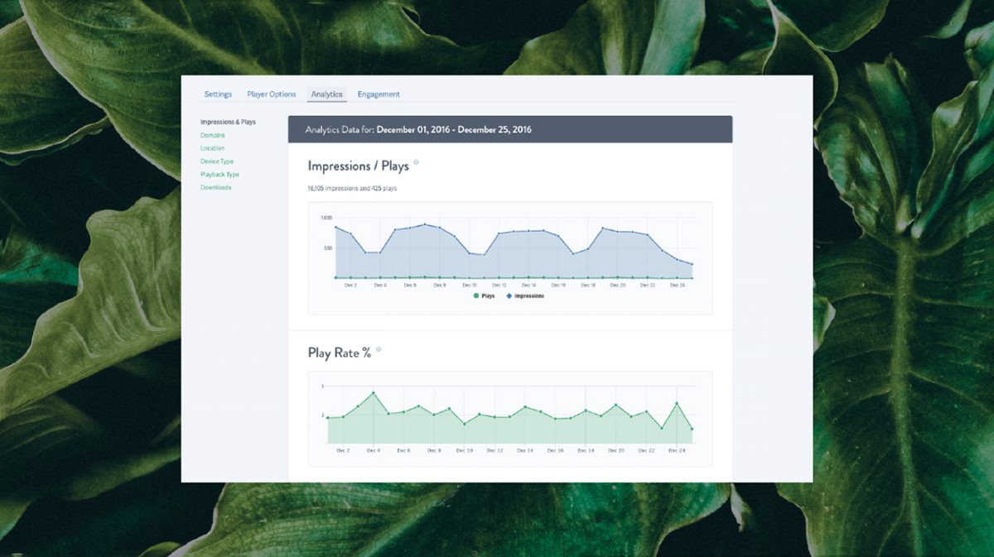This screenshot has width=994, height=557.
Task: Open the Device Type breakdown
Action: [x=217, y=161]
